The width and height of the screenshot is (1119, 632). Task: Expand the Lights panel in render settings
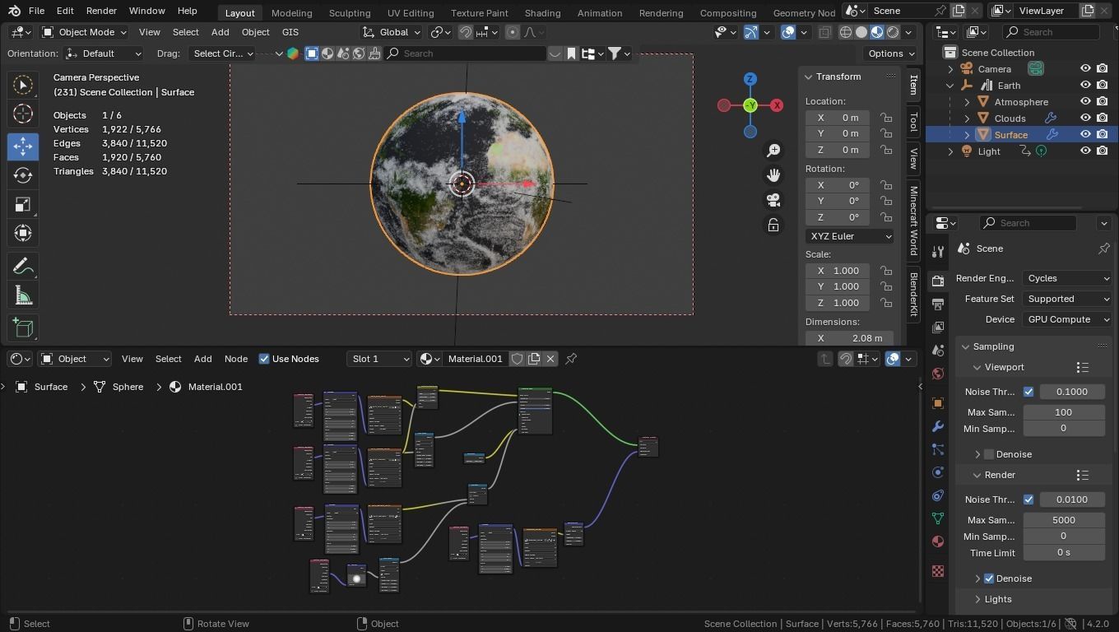point(997,599)
